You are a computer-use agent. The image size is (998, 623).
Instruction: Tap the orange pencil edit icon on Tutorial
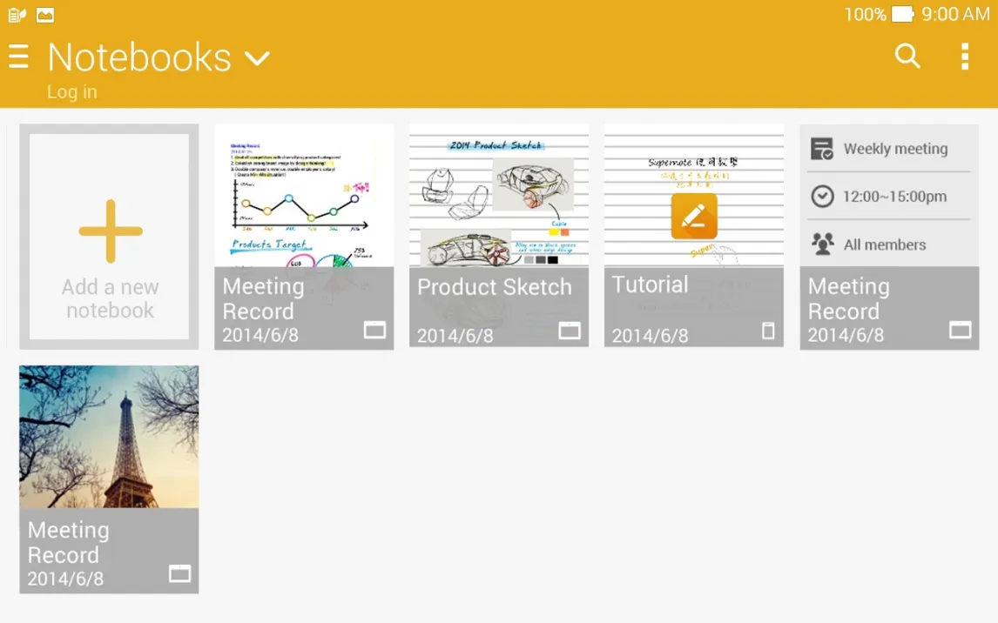pos(694,216)
